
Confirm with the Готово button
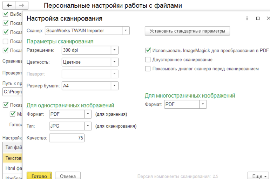click(39, 176)
